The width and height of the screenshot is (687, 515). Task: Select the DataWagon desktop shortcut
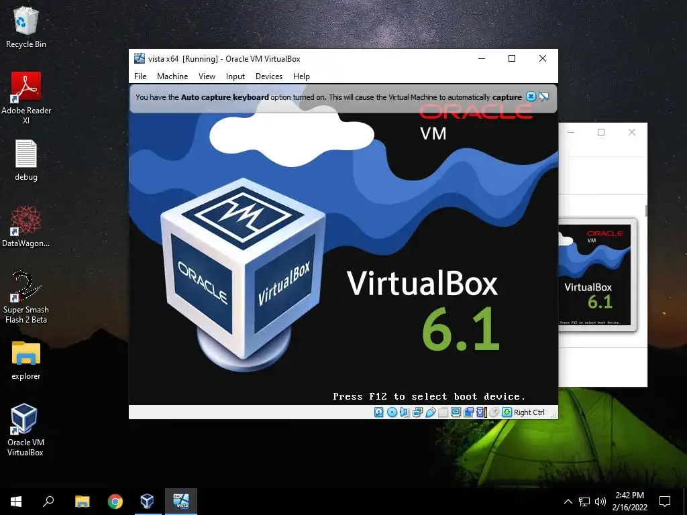[x=26, y=227]
